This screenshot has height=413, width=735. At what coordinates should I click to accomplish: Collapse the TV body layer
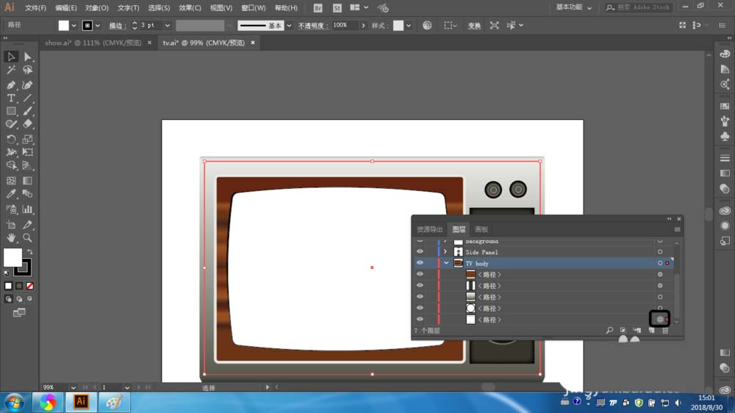446,263
